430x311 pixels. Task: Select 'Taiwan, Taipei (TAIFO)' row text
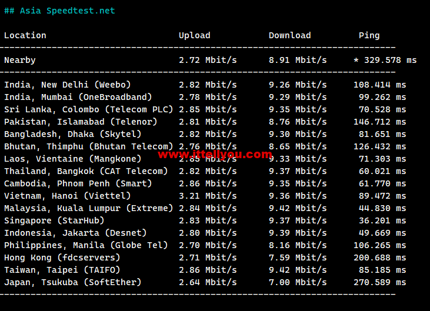pos(62,270)
